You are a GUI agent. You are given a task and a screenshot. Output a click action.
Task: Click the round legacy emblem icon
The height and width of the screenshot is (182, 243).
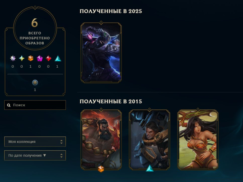point(35,83)
